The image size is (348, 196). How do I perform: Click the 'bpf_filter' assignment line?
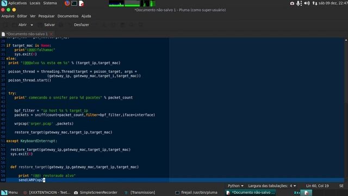point(51,111)
